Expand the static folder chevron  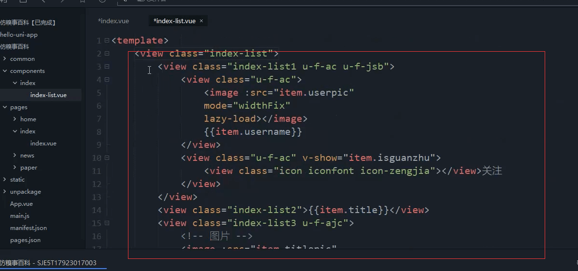point(4,180)
